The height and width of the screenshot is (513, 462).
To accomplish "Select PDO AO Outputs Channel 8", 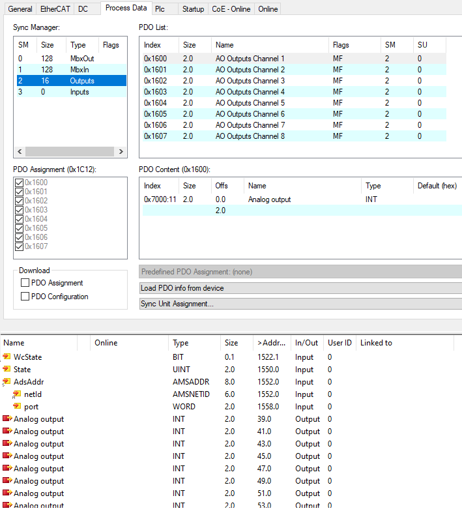I will (x=295, y=136).
